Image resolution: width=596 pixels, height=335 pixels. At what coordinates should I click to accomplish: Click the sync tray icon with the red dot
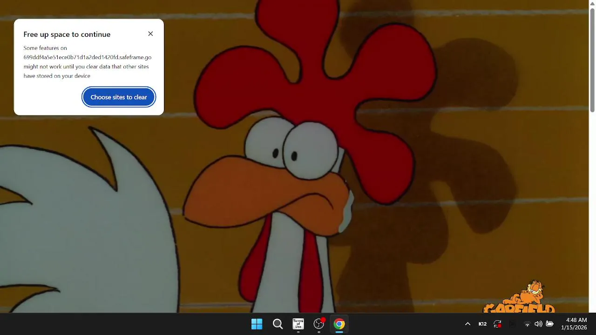tap(497, 324)
